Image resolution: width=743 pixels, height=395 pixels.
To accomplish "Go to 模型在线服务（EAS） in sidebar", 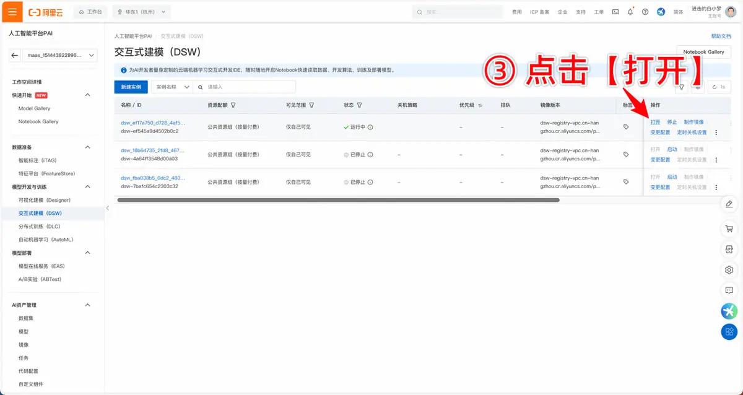I will pyautogui.click(x=41, y=266).
